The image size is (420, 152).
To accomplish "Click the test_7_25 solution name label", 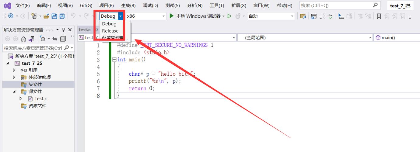I will click(400, 6).
